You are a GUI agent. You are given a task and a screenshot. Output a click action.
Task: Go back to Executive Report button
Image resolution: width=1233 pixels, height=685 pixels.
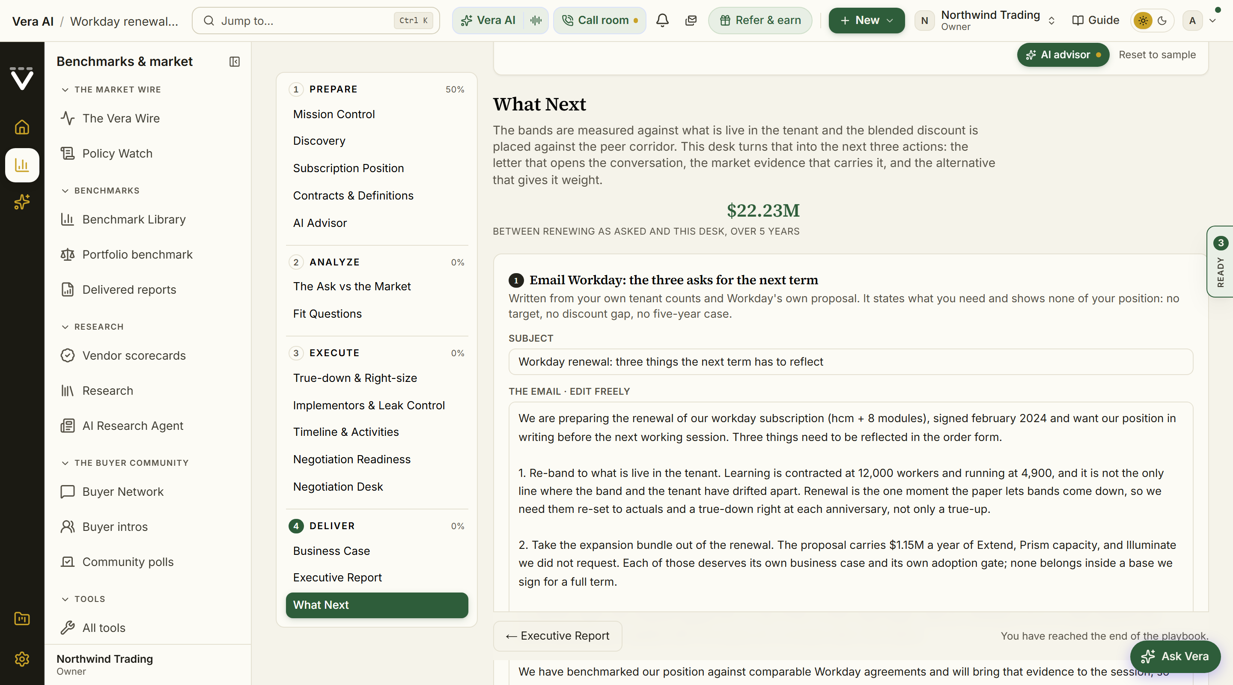click(x=557, y=636)
